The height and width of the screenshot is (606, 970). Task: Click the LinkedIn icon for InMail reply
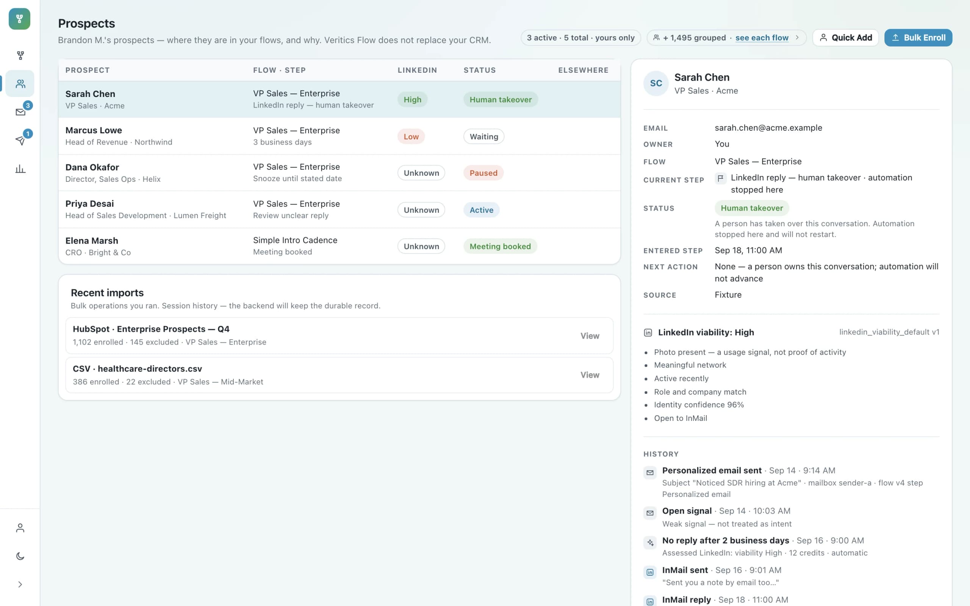coord(650,601)
